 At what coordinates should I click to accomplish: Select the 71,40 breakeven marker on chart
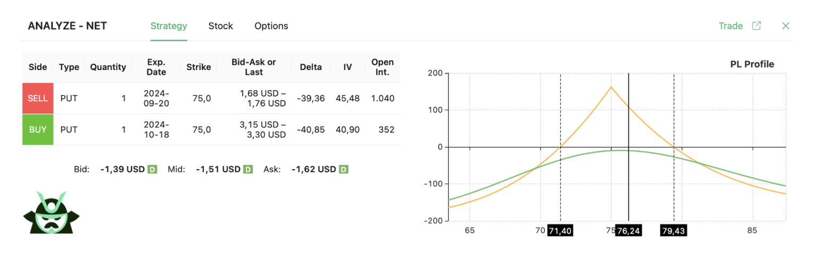(560, 231)
